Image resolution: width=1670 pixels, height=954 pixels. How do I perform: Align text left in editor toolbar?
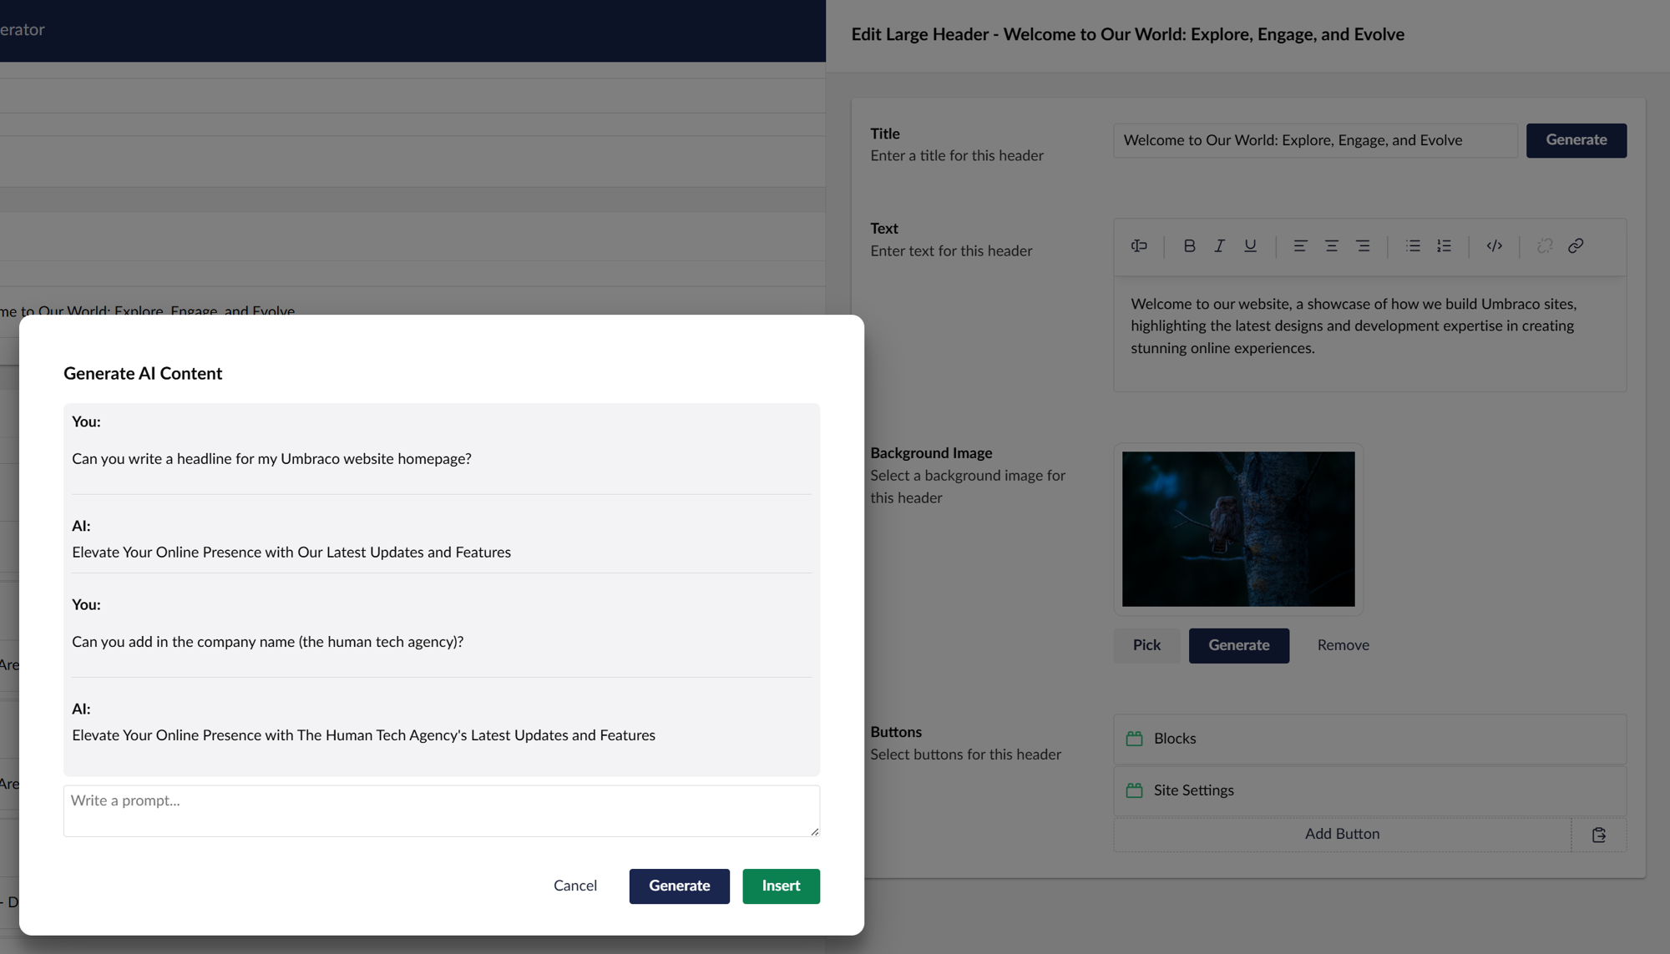coord(1300,245)
